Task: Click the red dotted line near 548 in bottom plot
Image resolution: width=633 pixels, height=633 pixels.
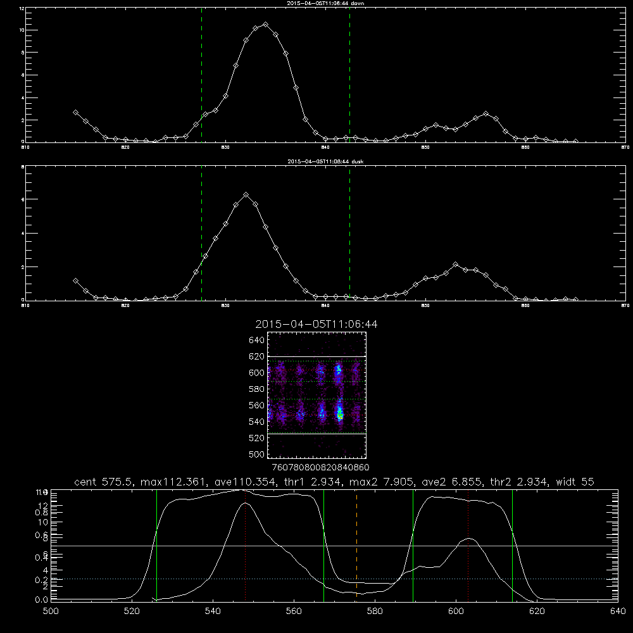Action: 246,545
